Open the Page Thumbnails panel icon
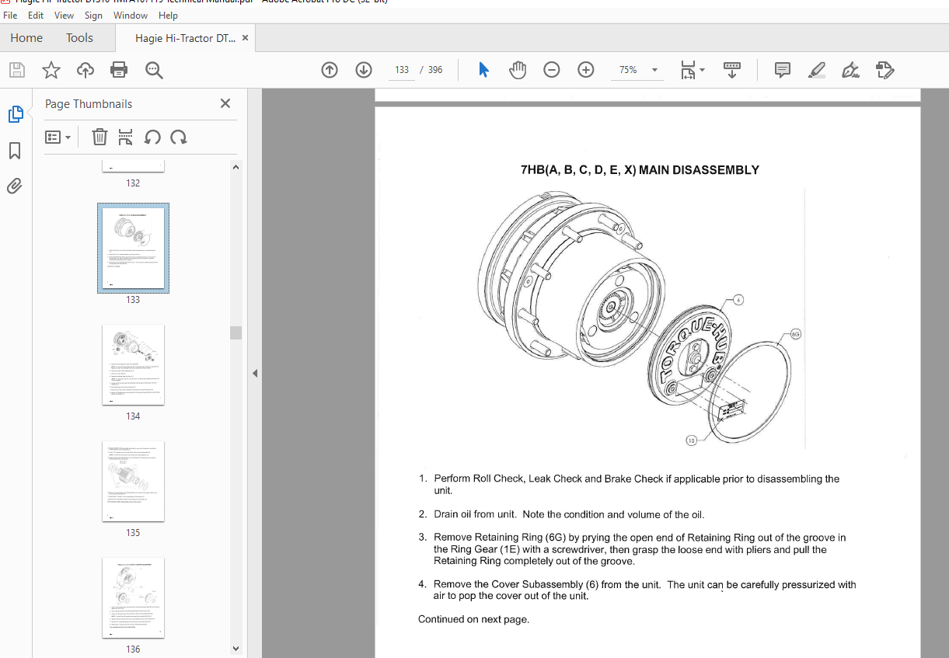Image resolution: width=949 pixels, height=658 pixels. (x=15, y=115)
